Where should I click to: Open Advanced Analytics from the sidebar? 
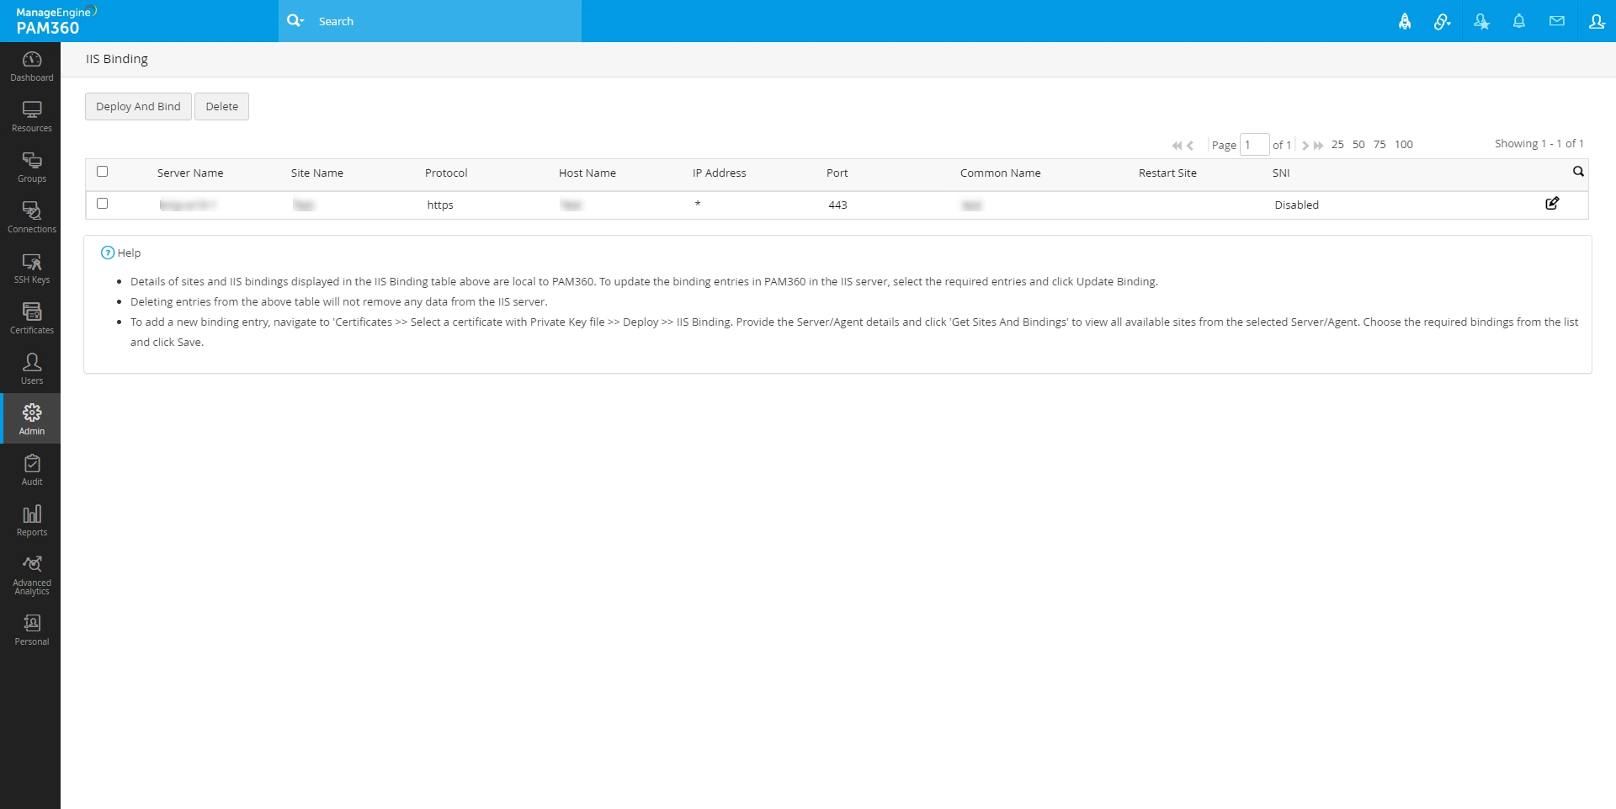pyautogui.click(x=31, y=571)
